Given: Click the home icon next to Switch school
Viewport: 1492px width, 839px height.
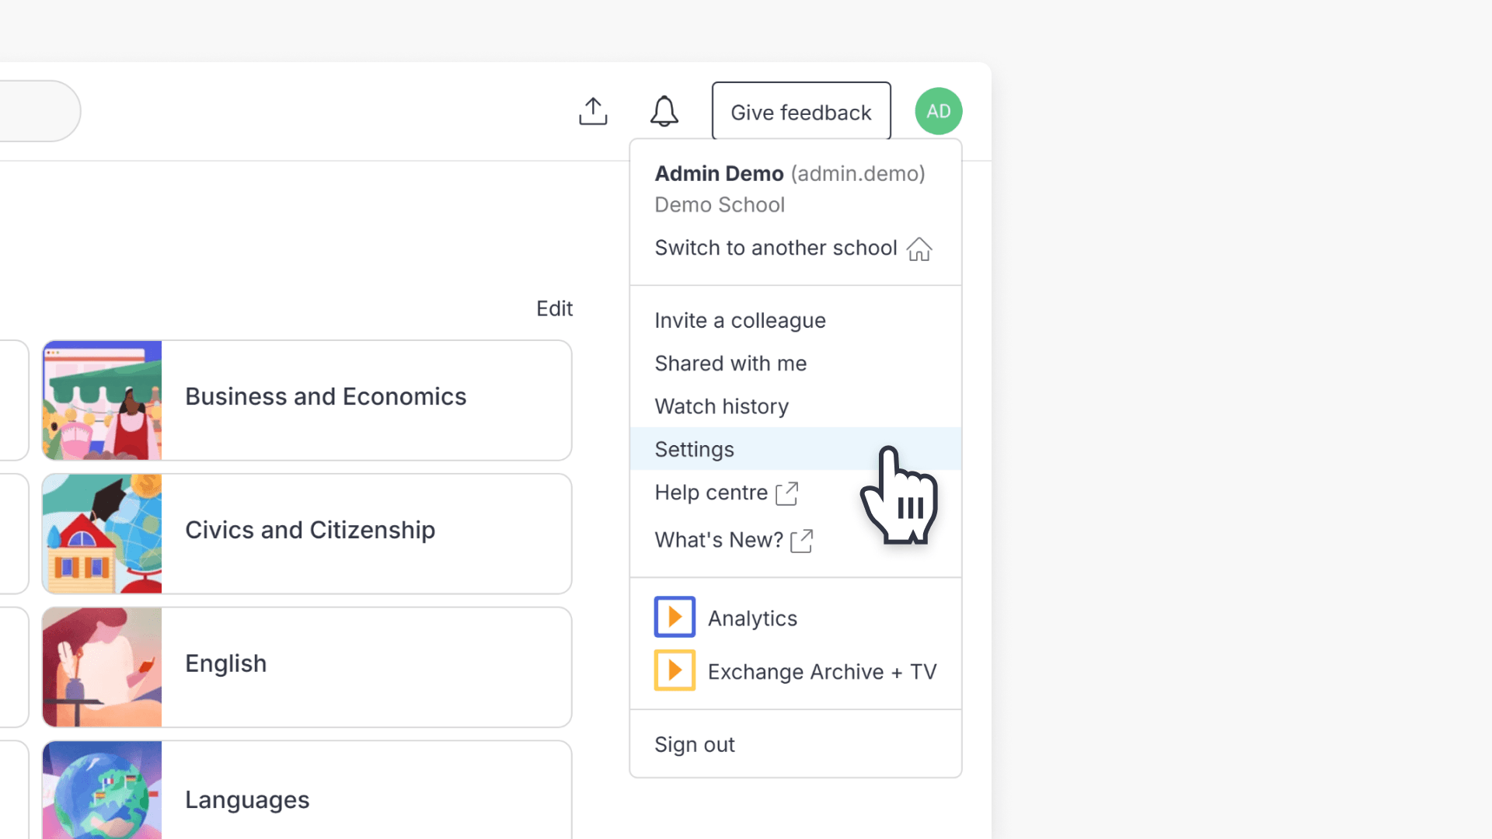Looking at the screenshot, I should pyautogui.click(x=919, y=249).
